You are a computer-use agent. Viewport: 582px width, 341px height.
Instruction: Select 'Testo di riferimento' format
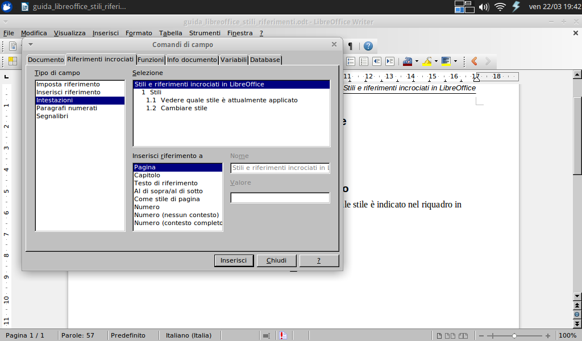click(x=177, y=183)
